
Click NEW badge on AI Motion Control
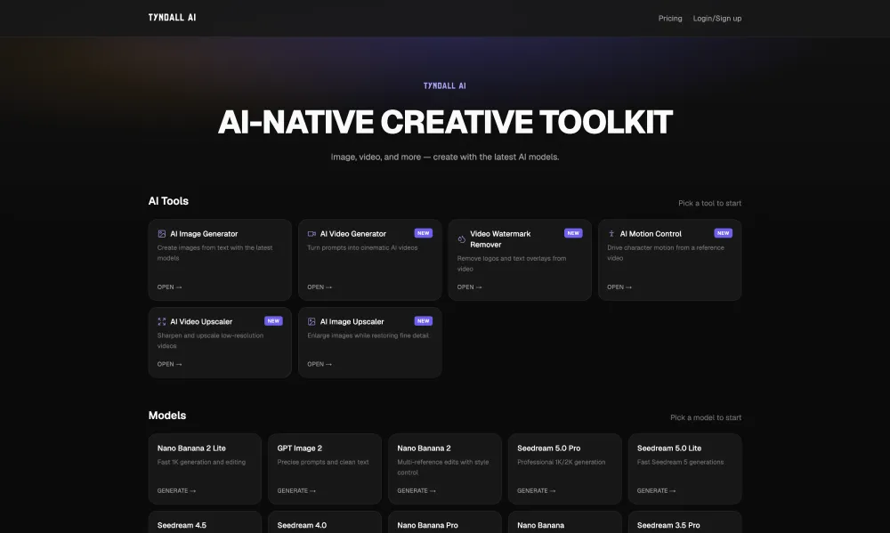coord(723,233)
